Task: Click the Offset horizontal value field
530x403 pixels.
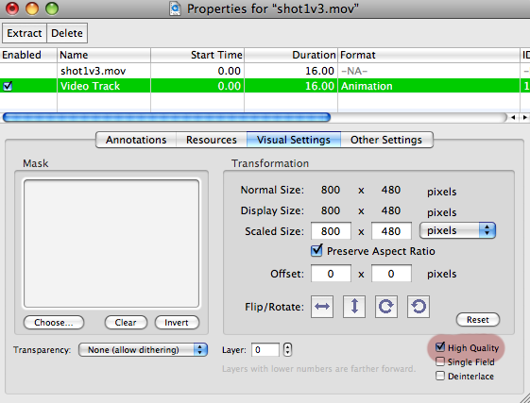Action: point(331,274)
